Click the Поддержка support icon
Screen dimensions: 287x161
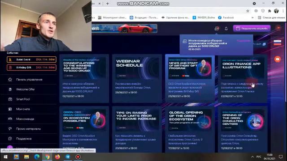[10, 139]
